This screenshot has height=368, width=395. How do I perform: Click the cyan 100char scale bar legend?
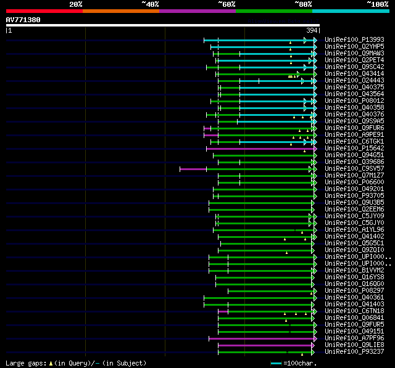pos(276,363)
